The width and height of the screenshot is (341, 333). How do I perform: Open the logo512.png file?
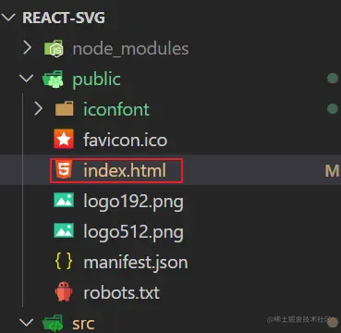pos(133,232)
